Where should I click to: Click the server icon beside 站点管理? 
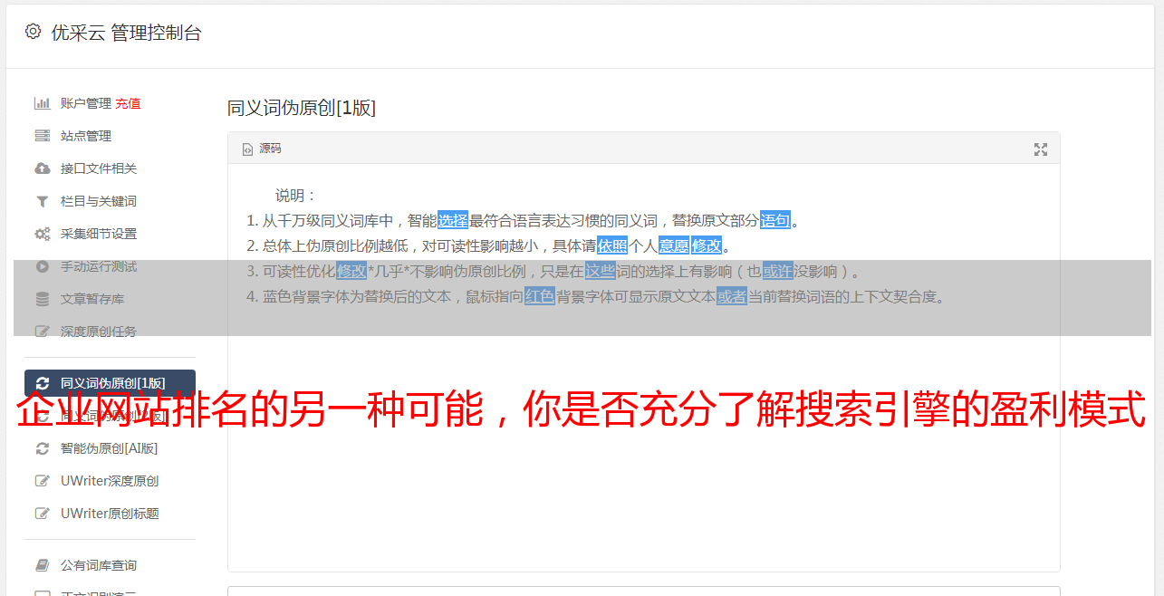click(x=42, y=136)
